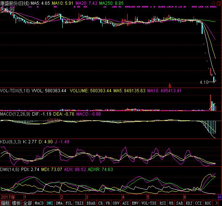Click the ADXR: 74.63 value
The width and height of the screenshot is (222, 206).
100,169
